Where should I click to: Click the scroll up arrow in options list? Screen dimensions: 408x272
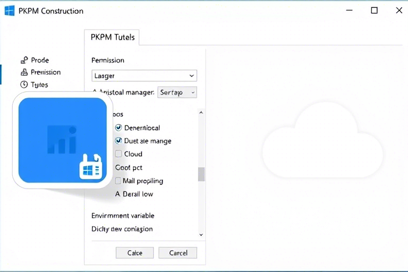(x=201, y=113)
